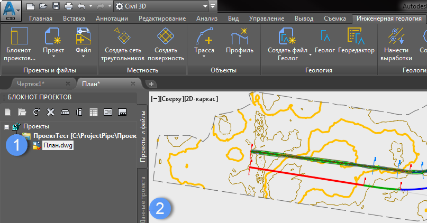Click new file icon in Блокнот проектов toolbar
Image resolution: width=427 pixels, height=223 pixels.
(x=7, y=112)
